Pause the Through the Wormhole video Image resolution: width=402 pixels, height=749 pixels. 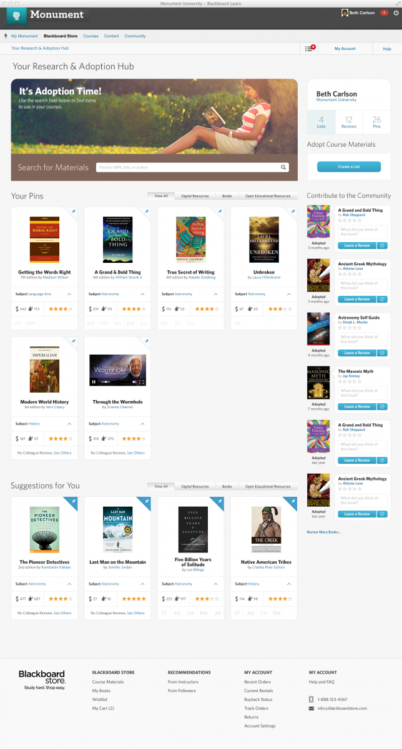click(x=94, y=381)
